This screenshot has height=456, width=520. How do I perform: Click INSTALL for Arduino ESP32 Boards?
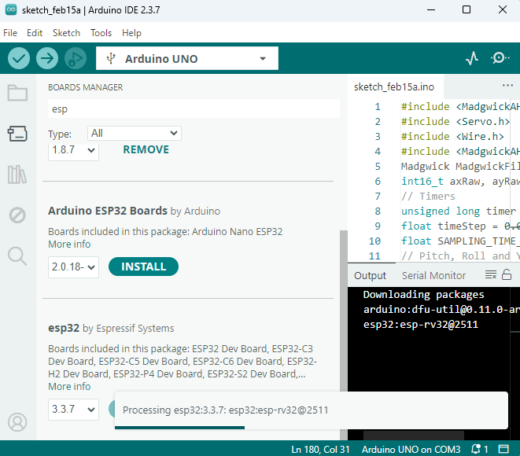pyautogui.click(x=143, y=267)
